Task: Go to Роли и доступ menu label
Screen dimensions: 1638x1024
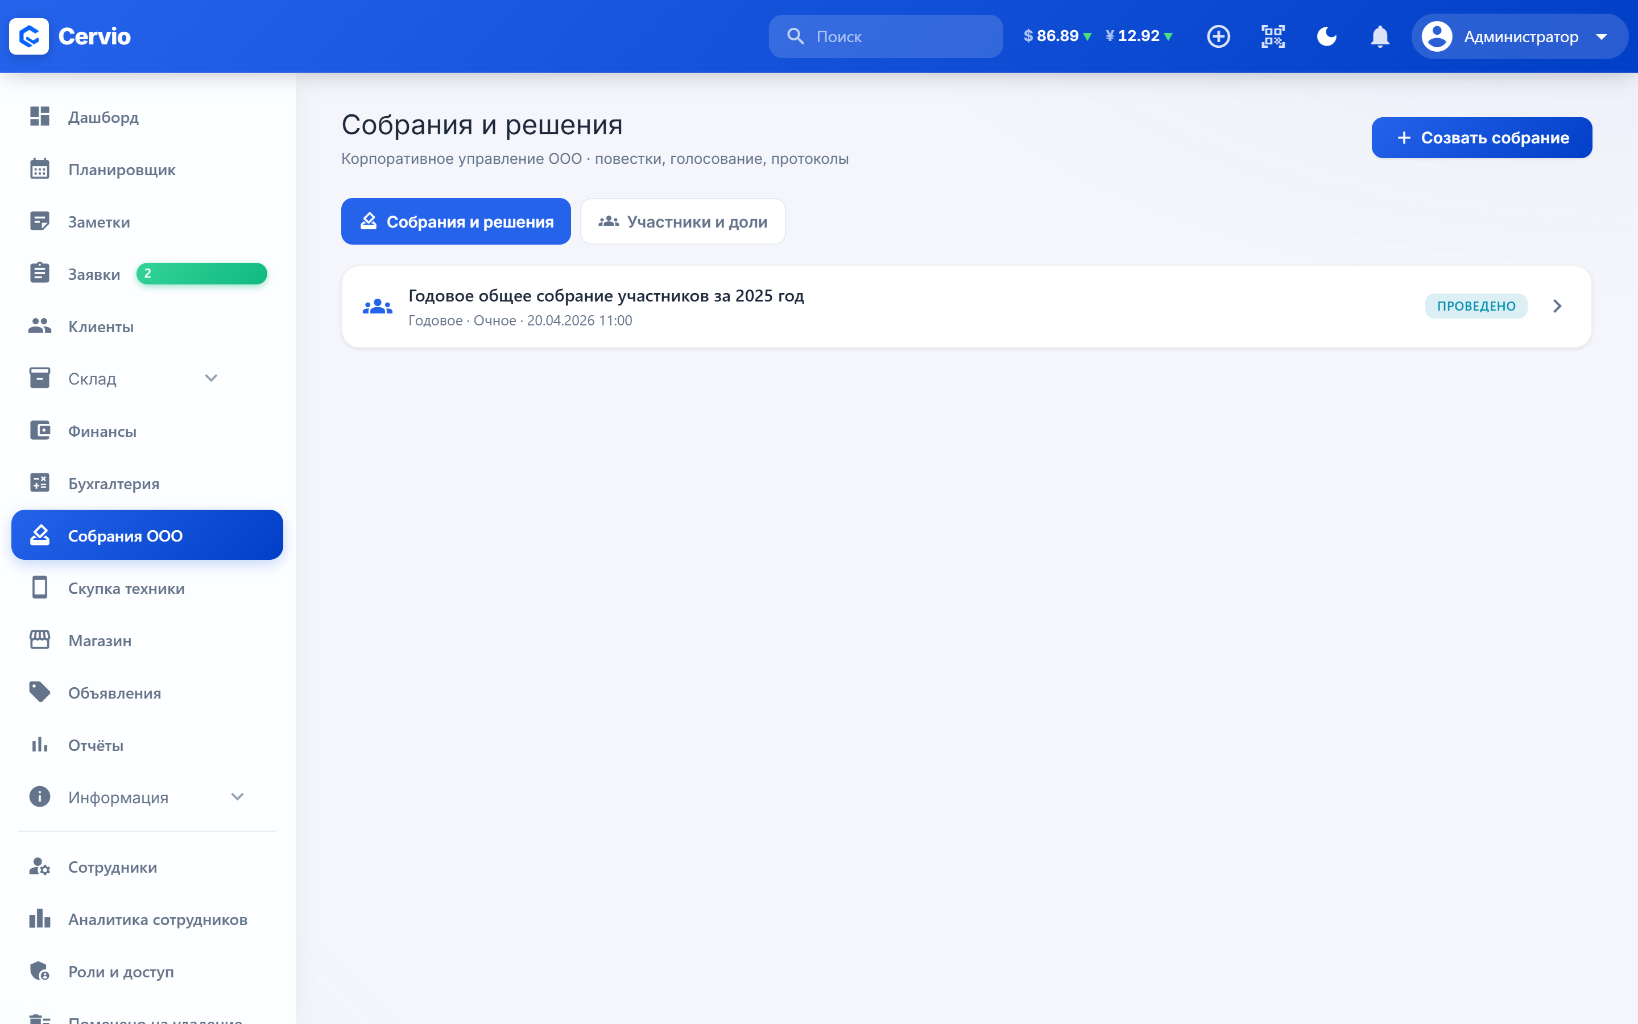Action: coord(121,972)
